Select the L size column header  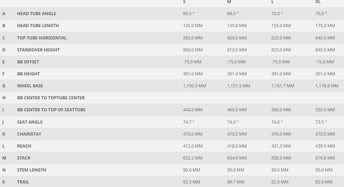(272, 2)
